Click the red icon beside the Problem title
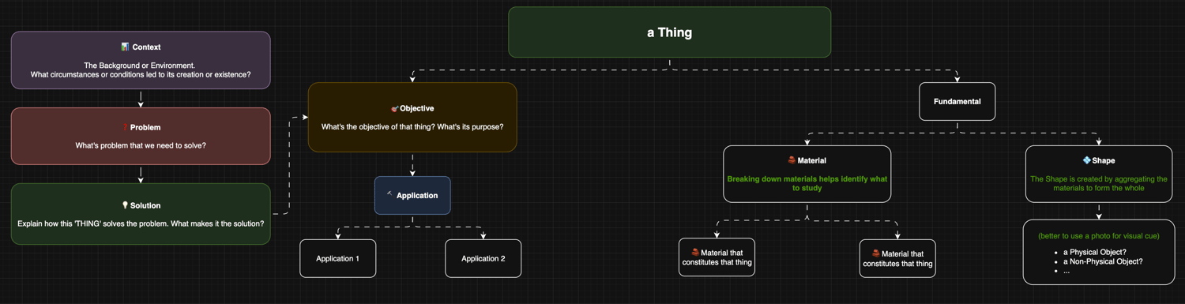 click(125, 127)
